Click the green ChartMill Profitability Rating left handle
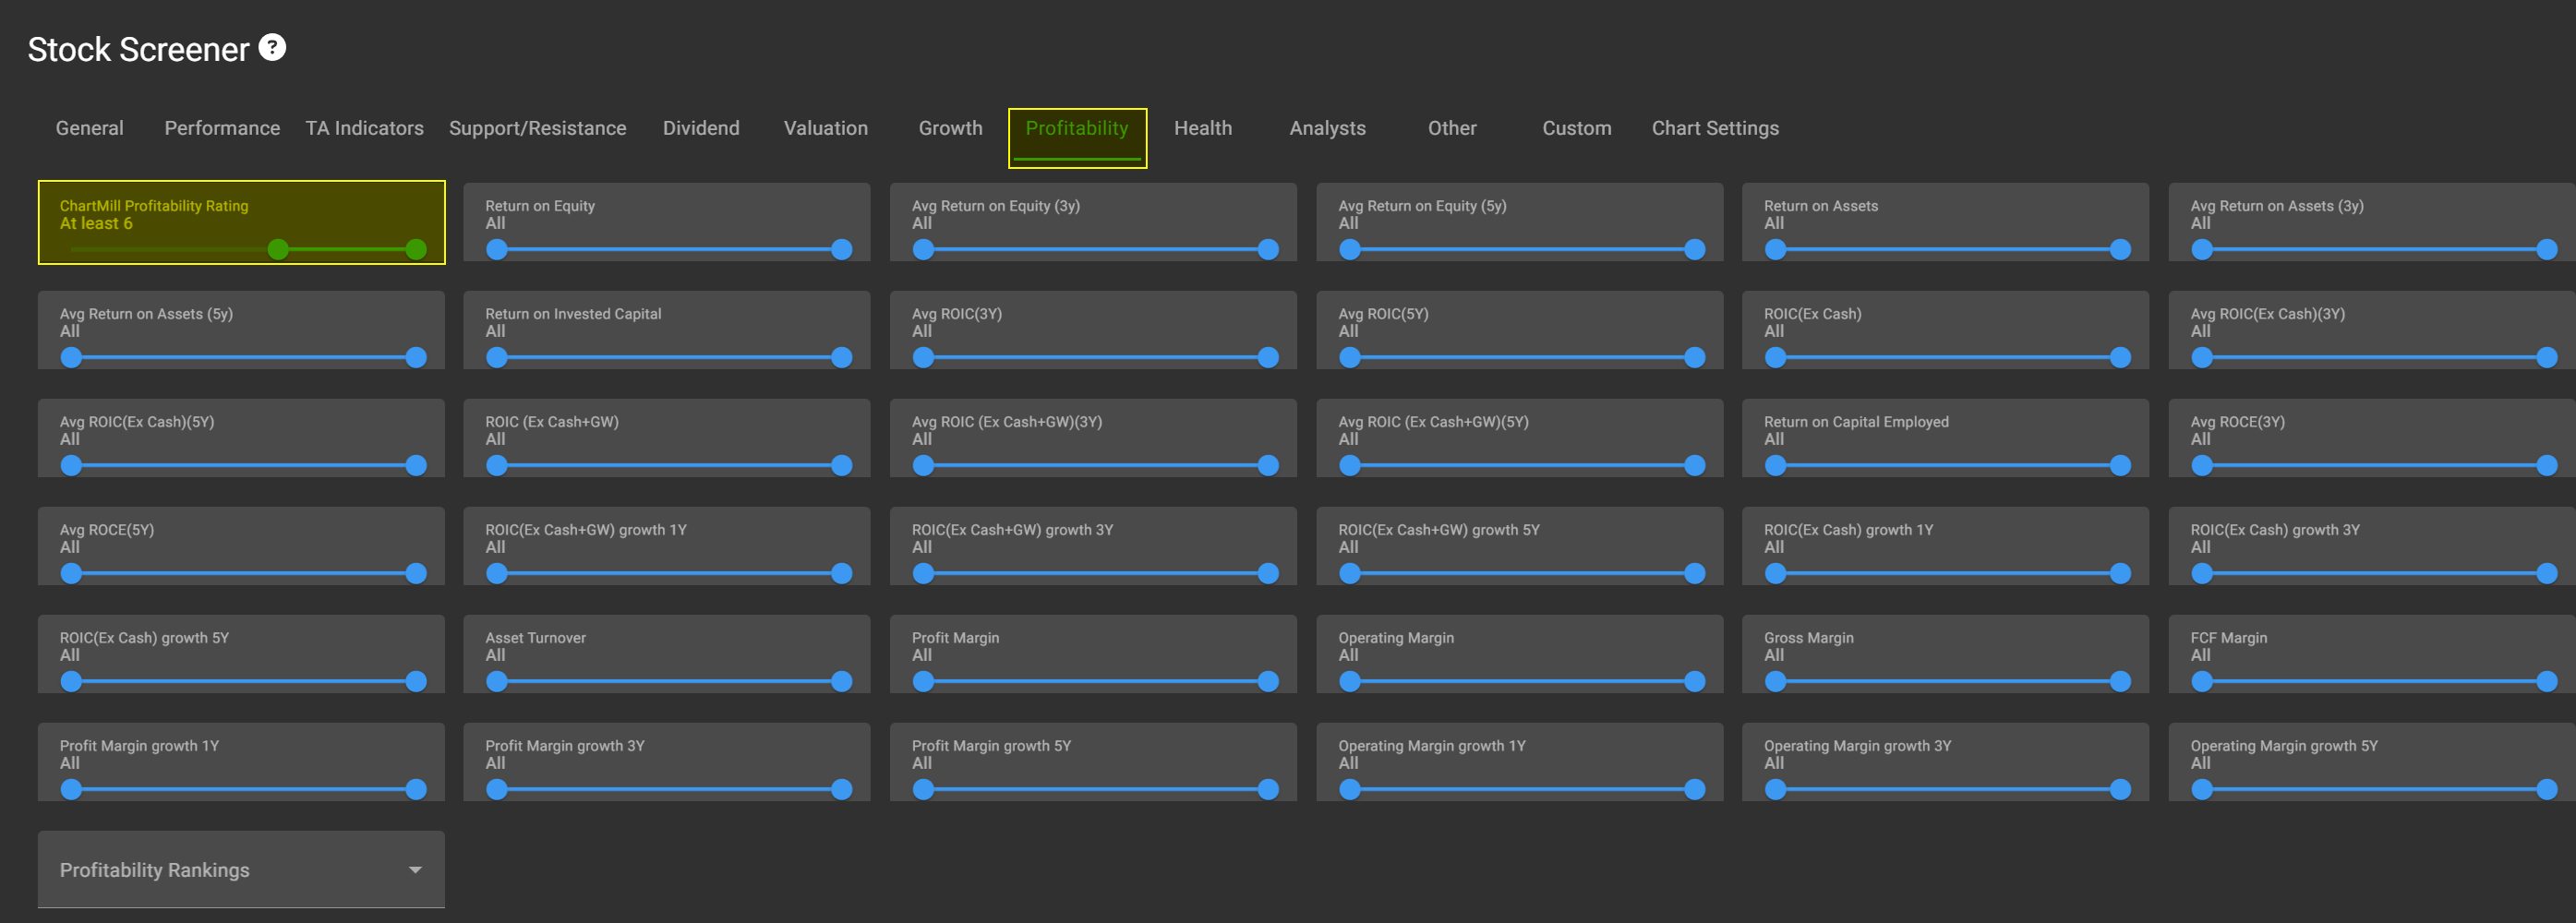Viewport: 2576px width, 923px height. (278, 249)
